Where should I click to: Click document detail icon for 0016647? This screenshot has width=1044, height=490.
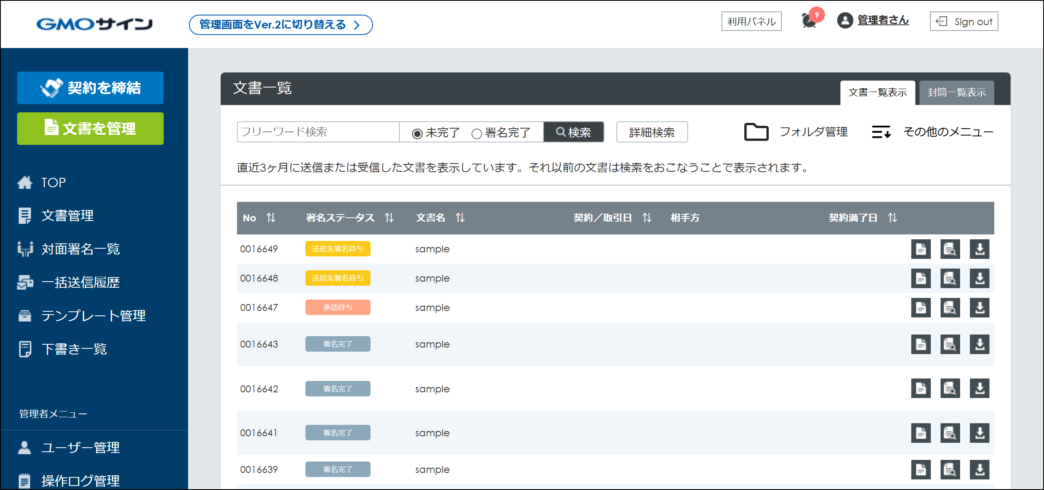click(x=921, y=308)
